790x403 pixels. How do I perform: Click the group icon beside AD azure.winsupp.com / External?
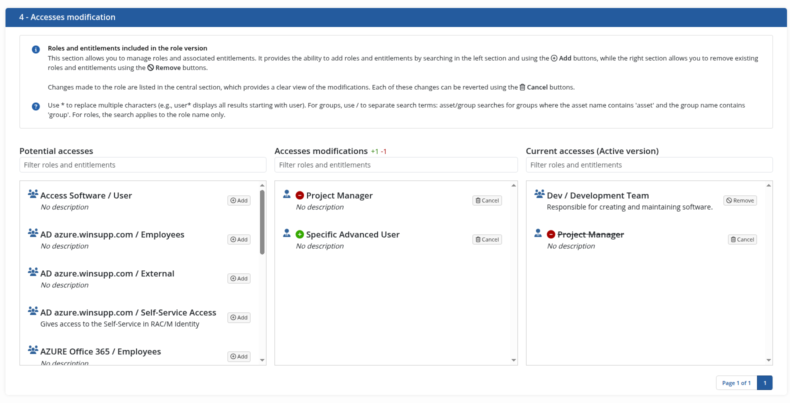33,271
